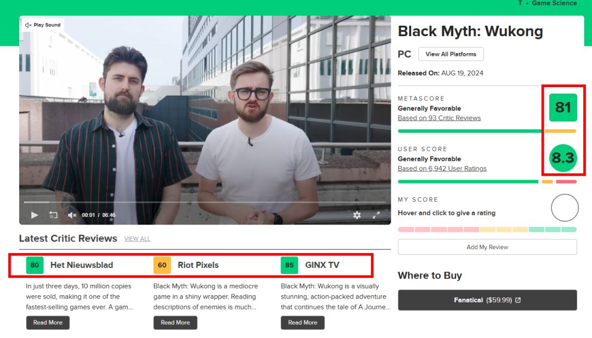Expand Riot Pixels review with Read More

click(x=175, y=323)
